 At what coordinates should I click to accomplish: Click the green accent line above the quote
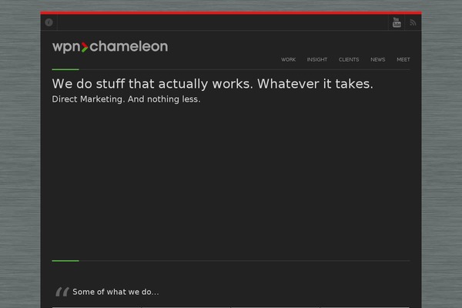(x=65, y=261)
